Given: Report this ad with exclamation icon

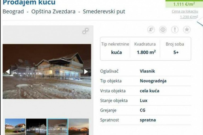Looking at the screenshot, I should pos(175,30).
